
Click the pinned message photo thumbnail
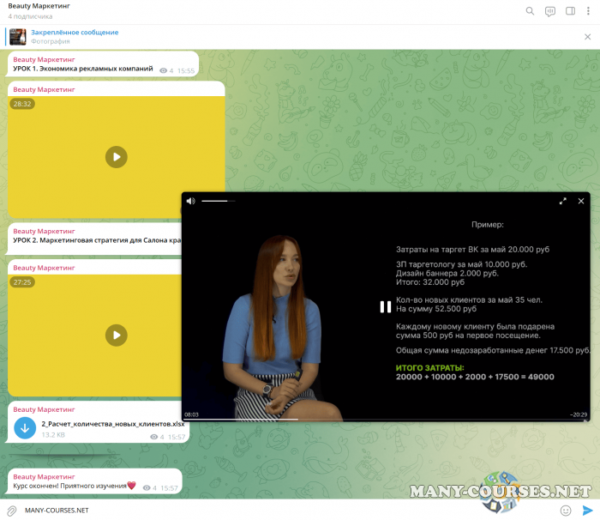18,36
